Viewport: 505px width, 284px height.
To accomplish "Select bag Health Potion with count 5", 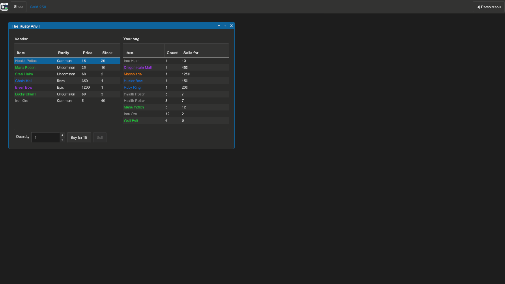I will 176,94.
